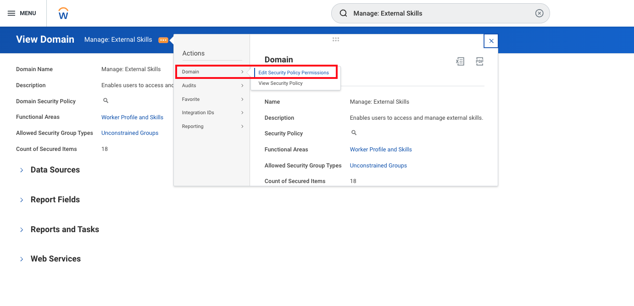This screenshot has height=306, width=634.
Task: Click the popup description about managing external skills
Action: (417, 118)
